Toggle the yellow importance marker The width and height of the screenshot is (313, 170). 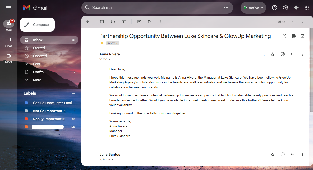click(102, 43)
